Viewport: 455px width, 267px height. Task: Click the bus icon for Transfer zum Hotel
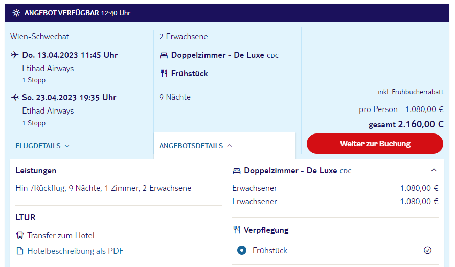coord(20,235)
